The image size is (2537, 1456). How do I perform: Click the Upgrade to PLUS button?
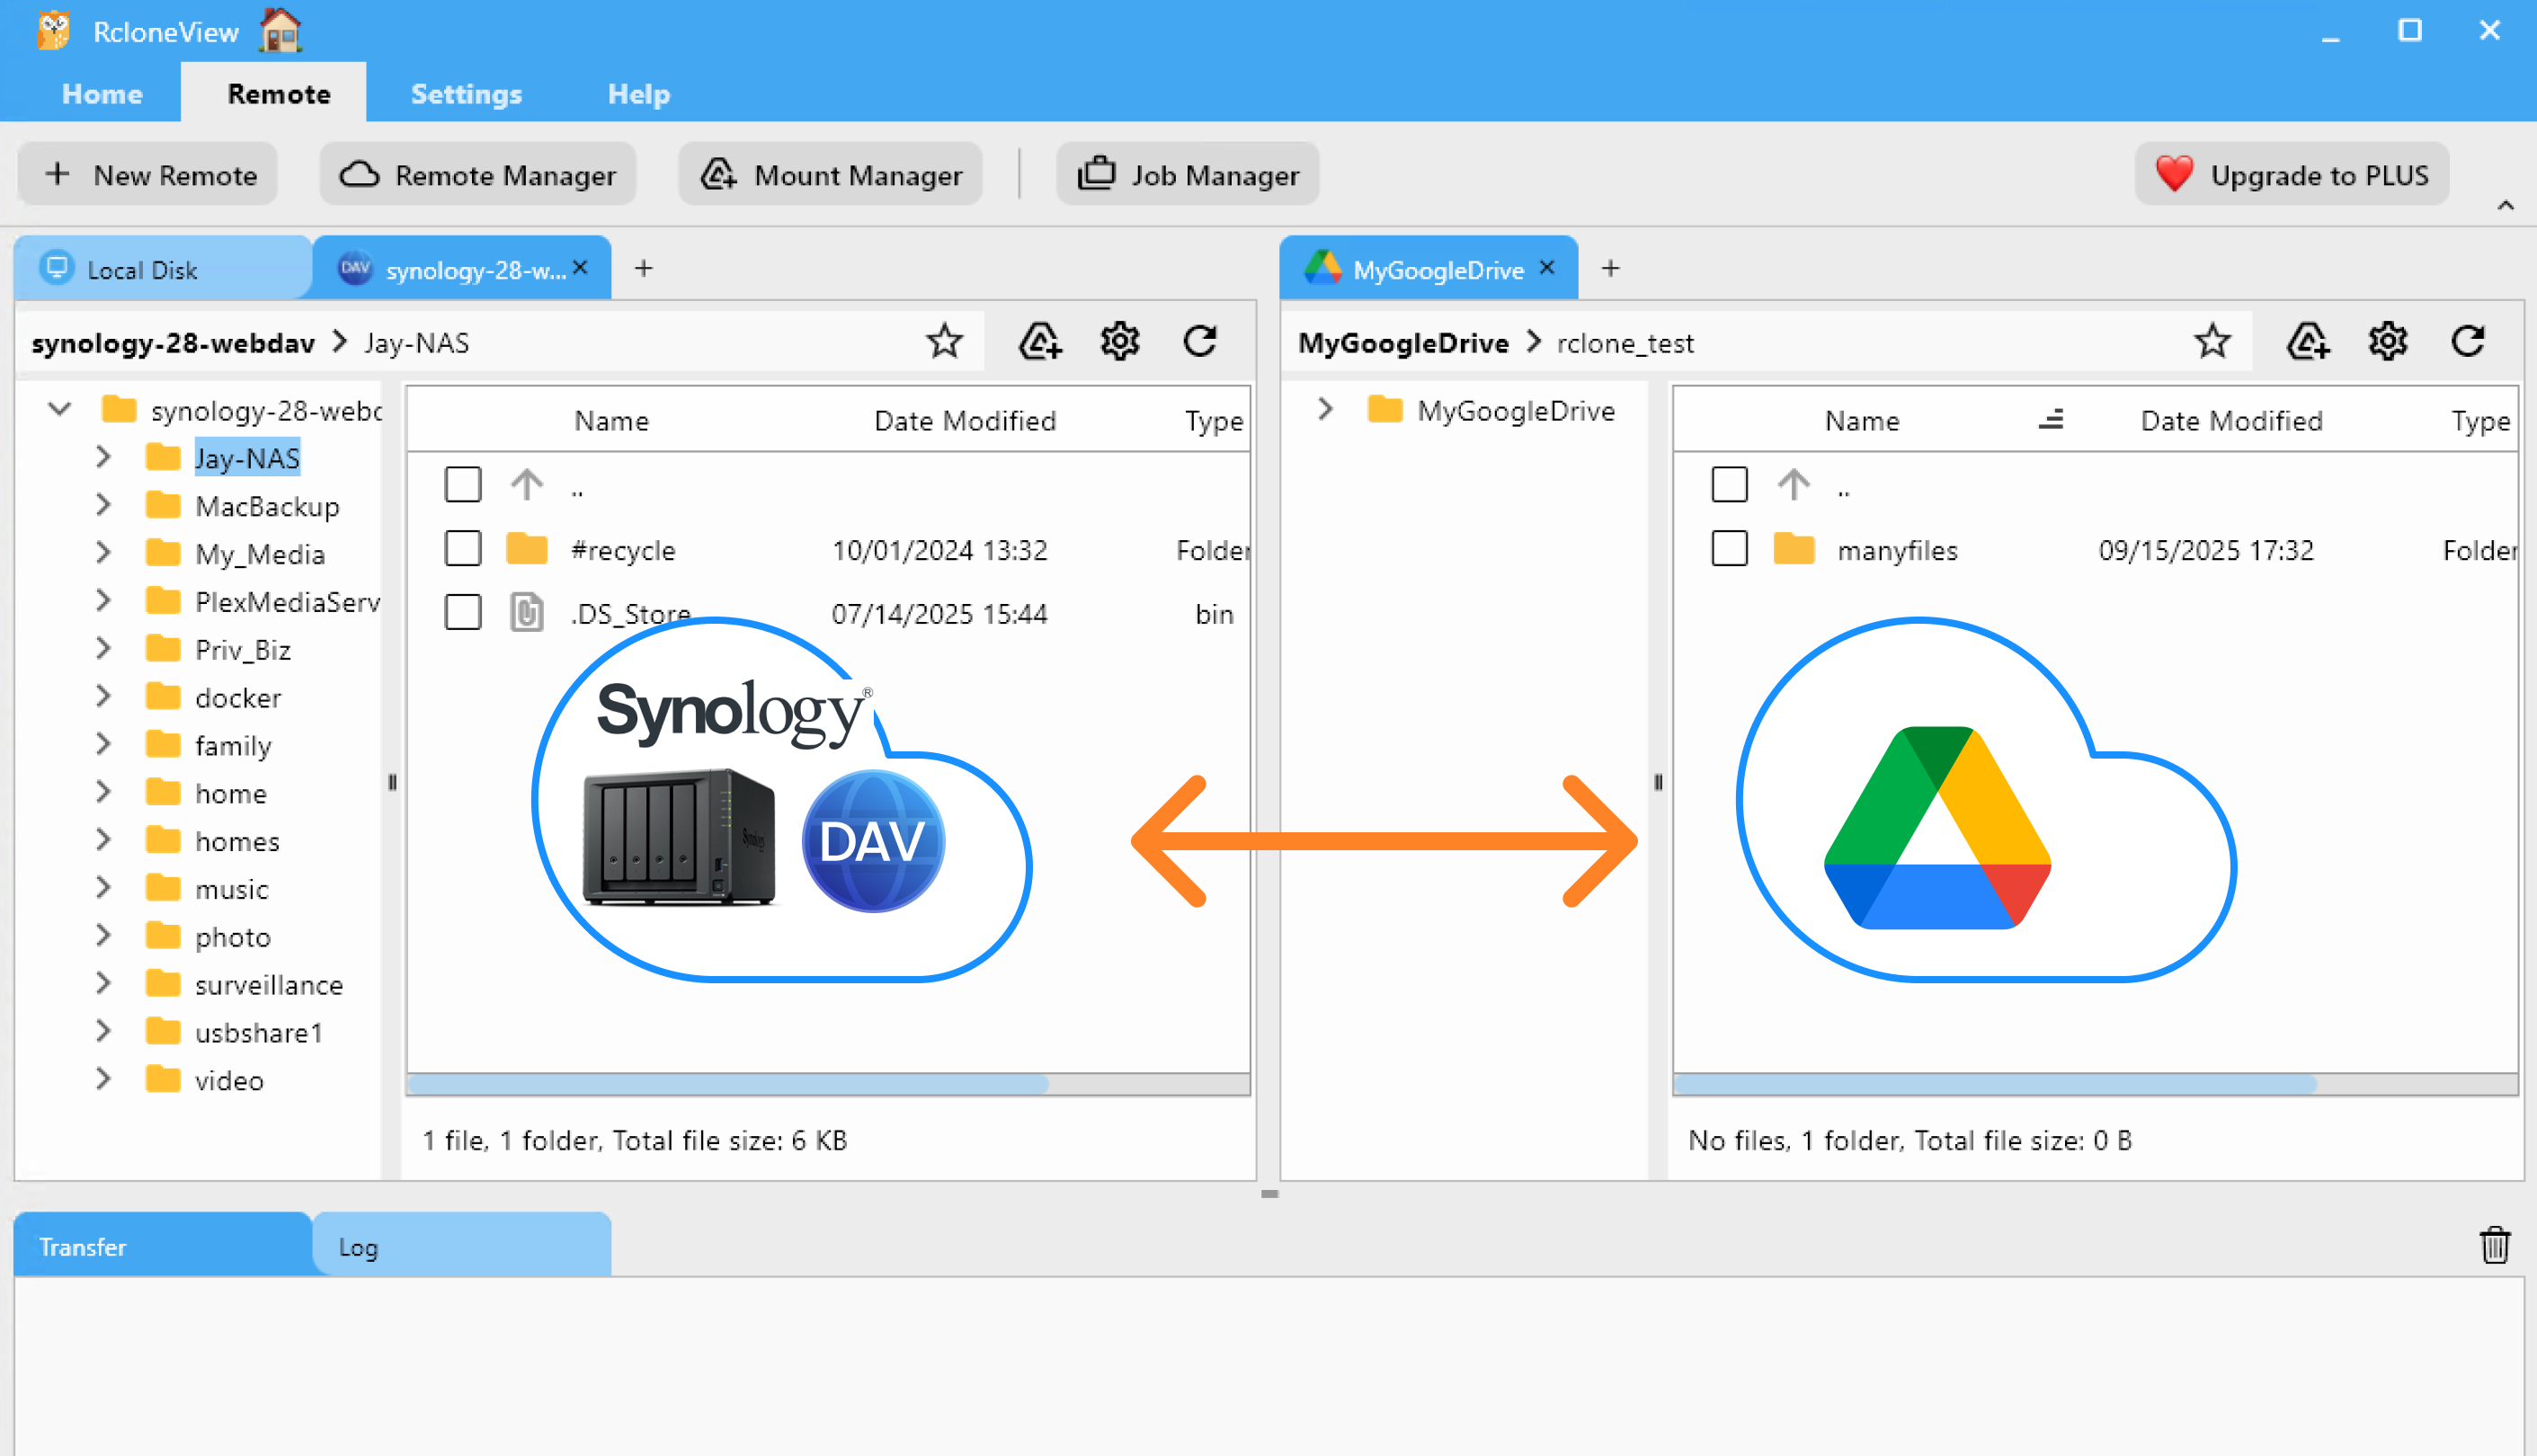[x=2292, y=174]
